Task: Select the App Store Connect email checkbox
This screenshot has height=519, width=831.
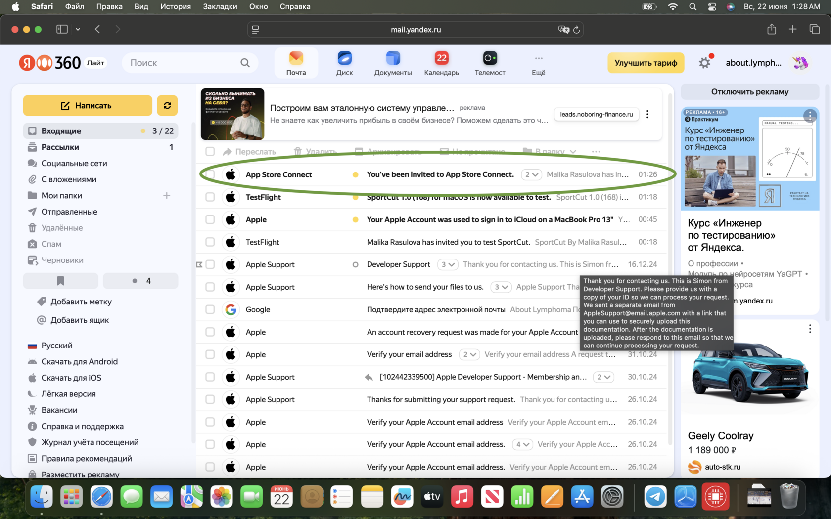Action: (x=210, y=174)
